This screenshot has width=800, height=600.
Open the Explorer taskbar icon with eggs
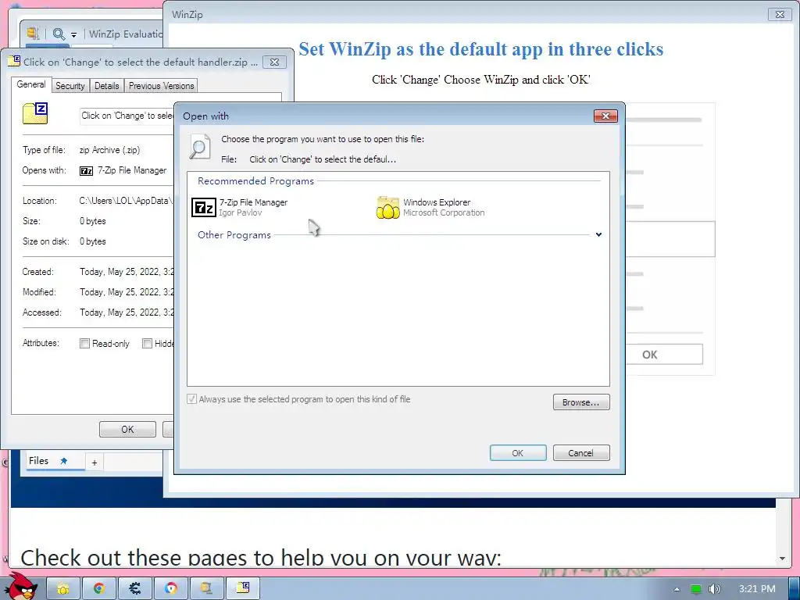click(63, 588)
